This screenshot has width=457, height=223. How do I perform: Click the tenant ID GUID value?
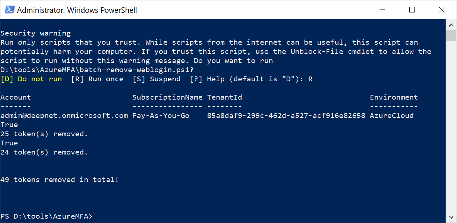286,116
